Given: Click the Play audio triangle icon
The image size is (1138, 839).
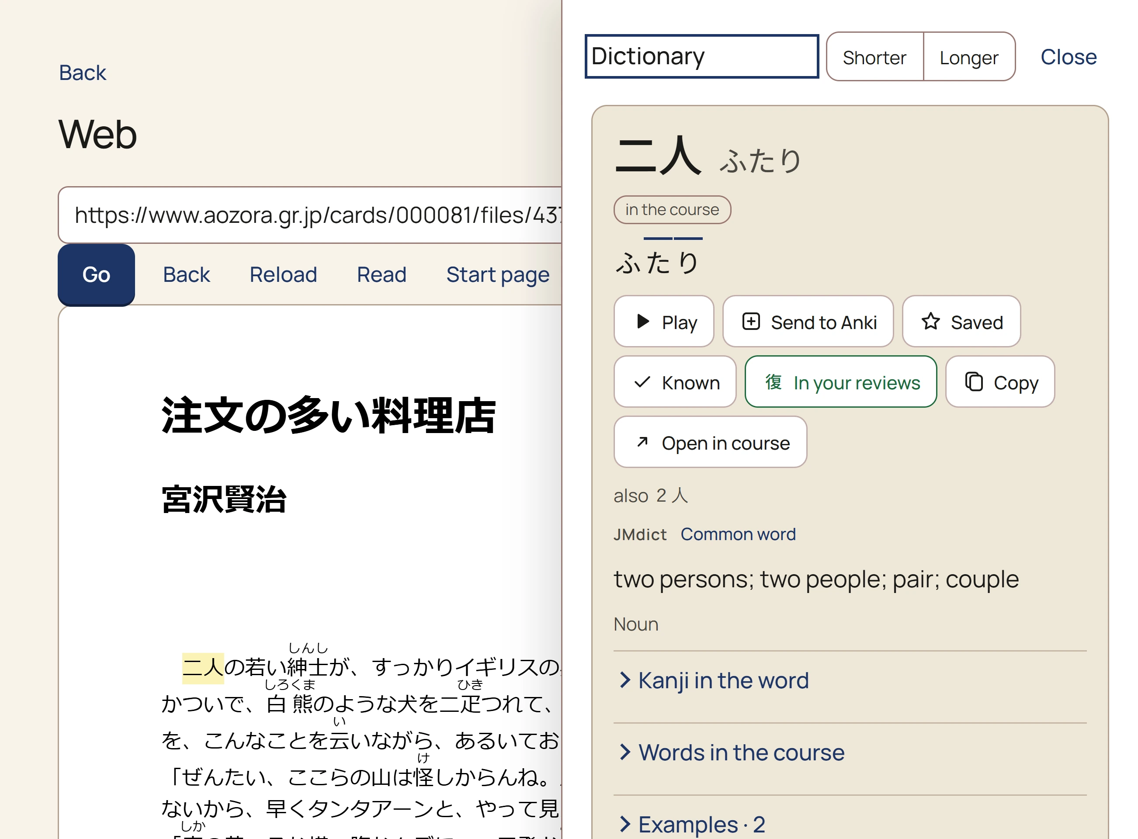Looking at the screenshot, I should 642,322.
